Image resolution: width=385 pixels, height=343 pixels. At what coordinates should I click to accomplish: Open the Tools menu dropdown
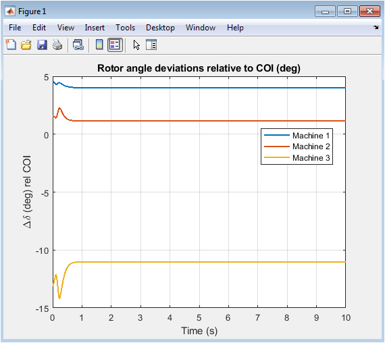[125, 28]
